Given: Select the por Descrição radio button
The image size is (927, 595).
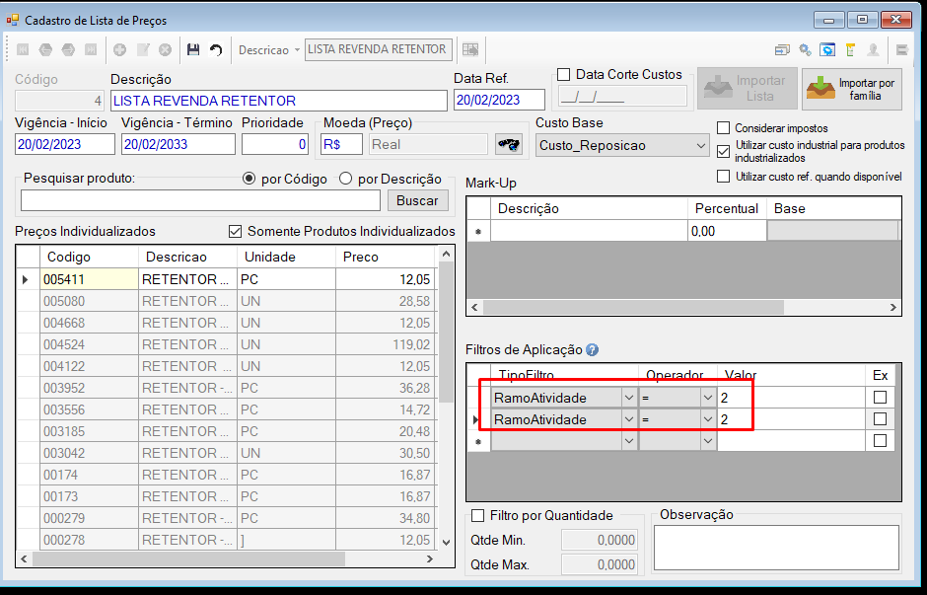Looking at the screenshot, I should pyautogui.click(x=346, y=179).
